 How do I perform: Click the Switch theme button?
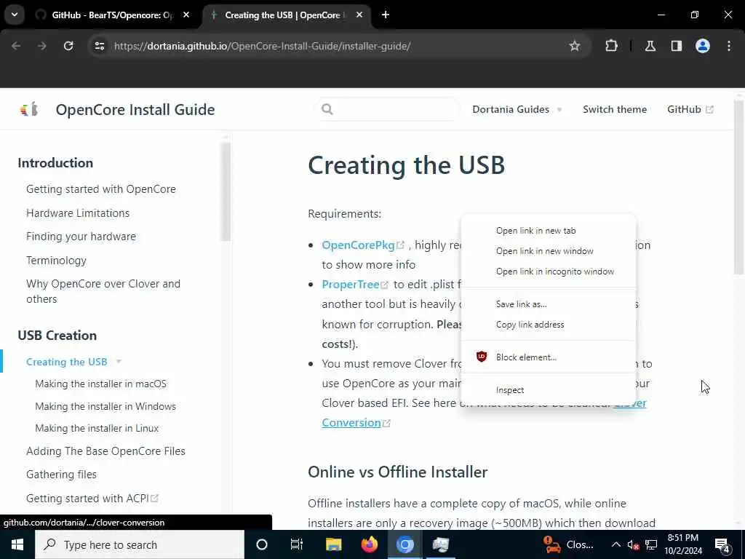pyautogui.click(x=614, y=109)
